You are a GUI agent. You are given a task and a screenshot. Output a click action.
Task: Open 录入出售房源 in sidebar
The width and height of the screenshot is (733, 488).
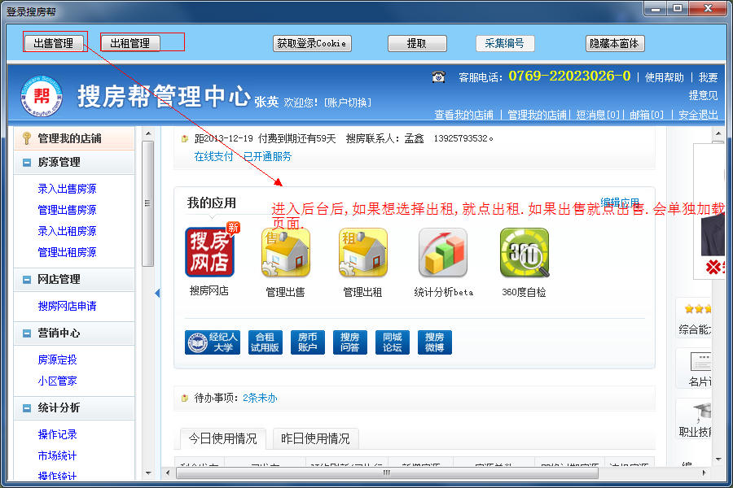coord(67,189)
